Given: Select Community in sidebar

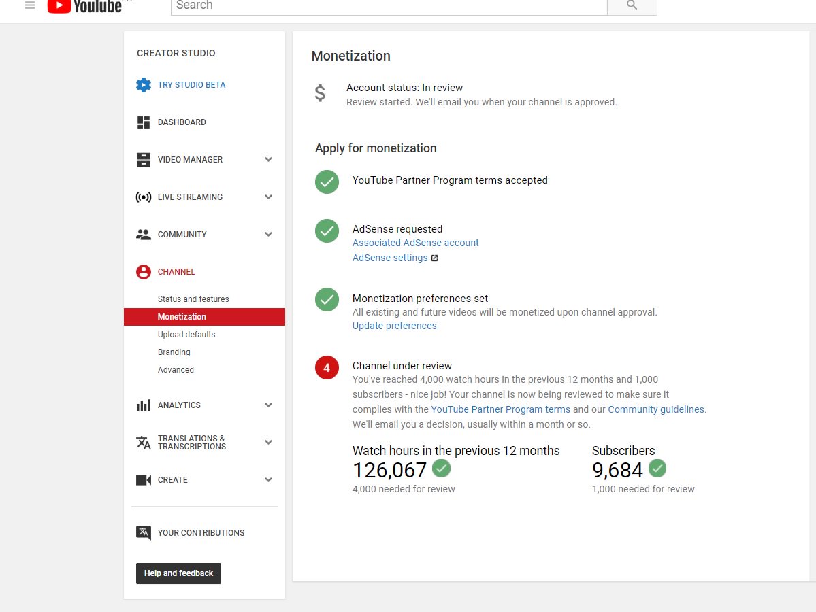Looking at the screenshot, I should [x=182, y=235].
